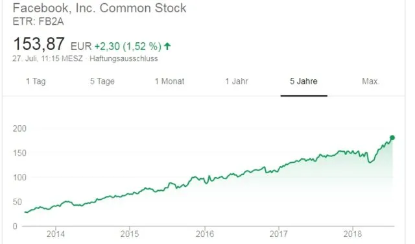Click the 153,87 price value
Image resolution: width=415 pixels, height=244 pixels.
click(x=39, y=43)
